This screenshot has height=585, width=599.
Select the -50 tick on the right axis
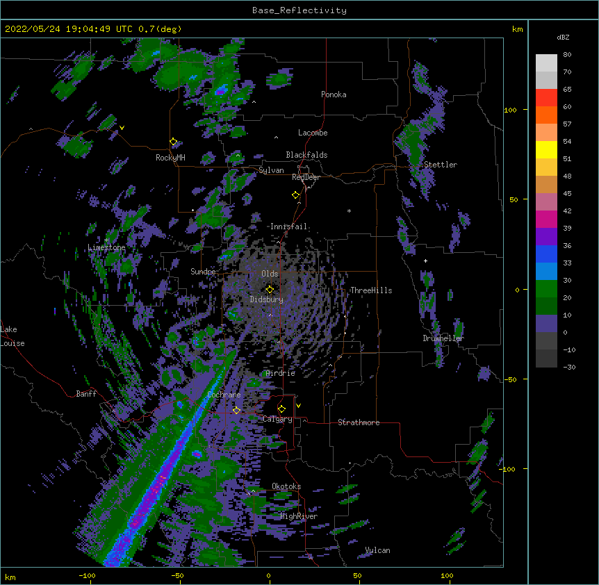click(510, 379)
